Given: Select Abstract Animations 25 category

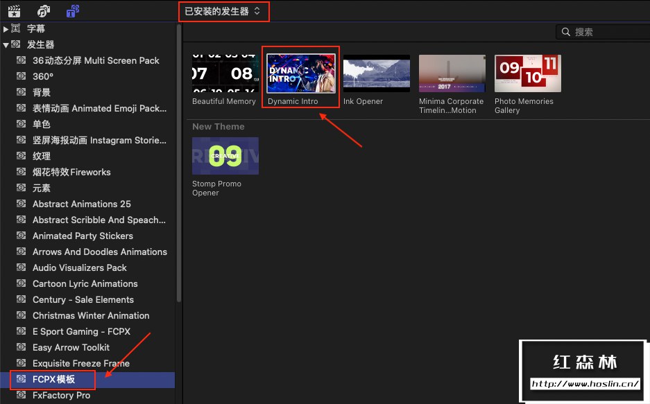Looking at the screenshot, I should click(87, 204).
